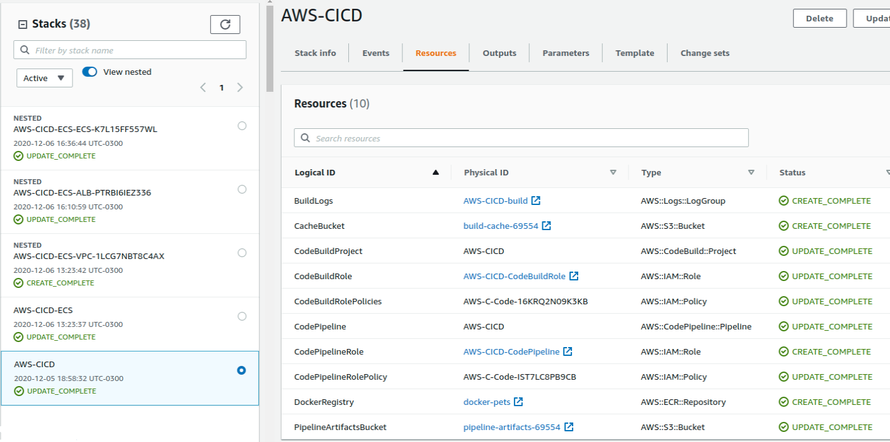Click the Status column header
Viewport: 890px width, 442px height.
[792, 172]
